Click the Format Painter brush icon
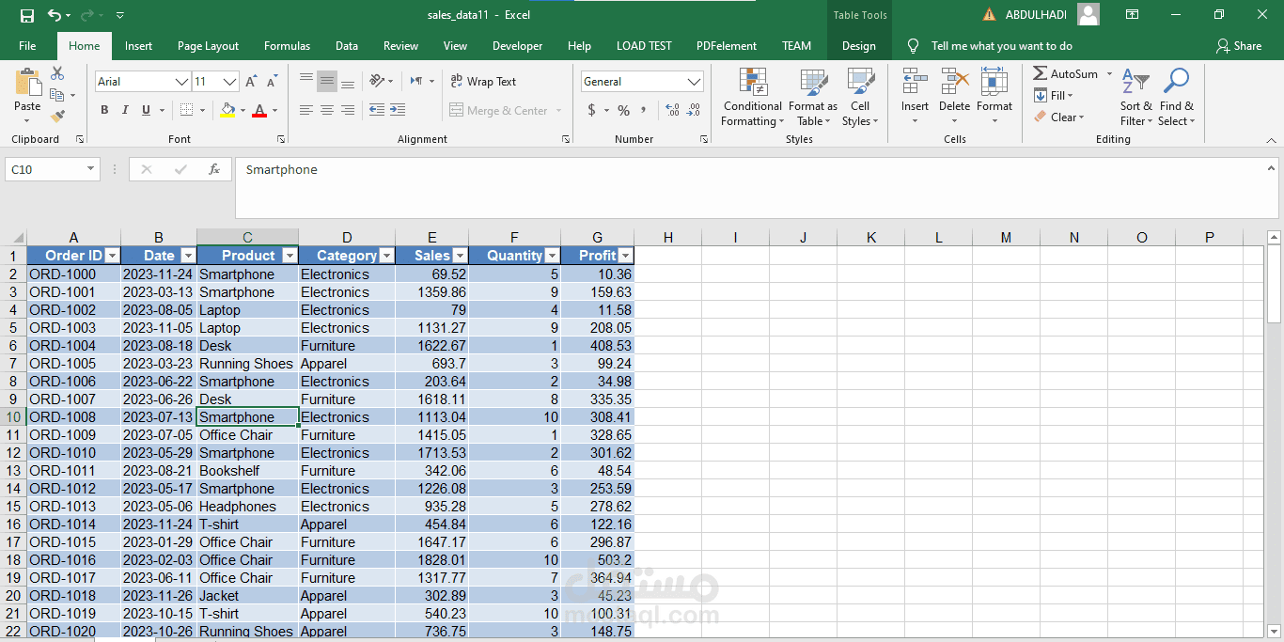 click(x=57, y=117)
